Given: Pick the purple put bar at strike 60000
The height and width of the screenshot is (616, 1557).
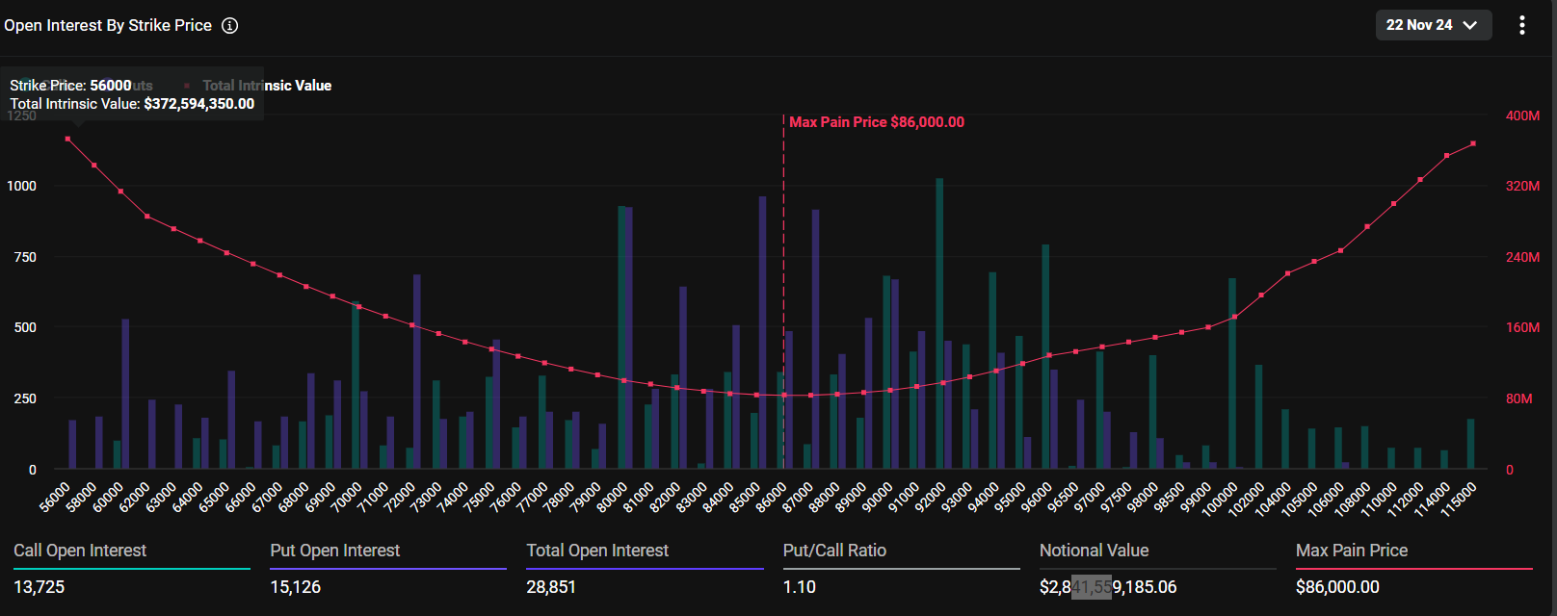Looking at the screenshot, I should tap(125, 394).
